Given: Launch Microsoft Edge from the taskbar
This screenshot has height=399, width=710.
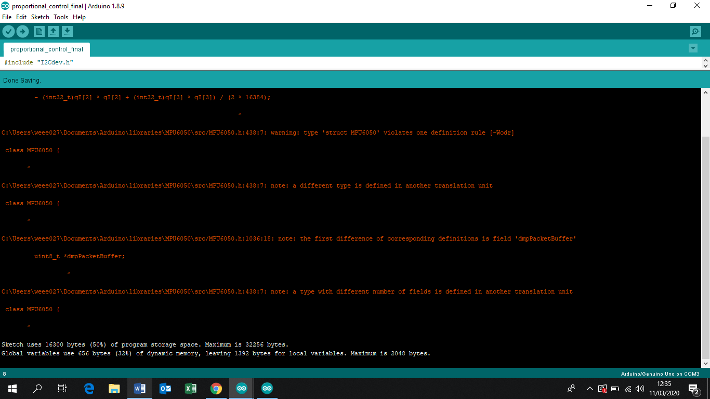Looking at the screenshot, I should [89, 389].
